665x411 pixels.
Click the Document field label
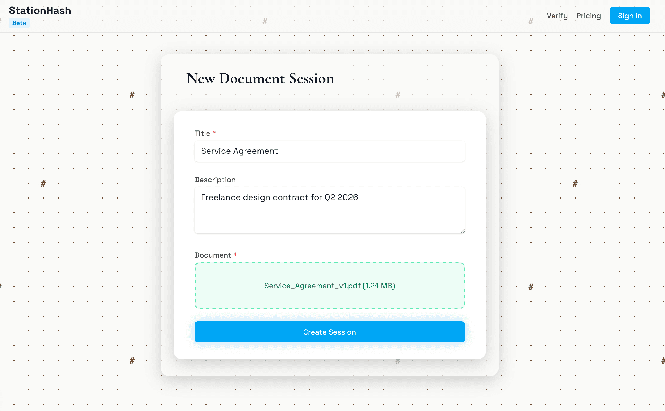(x=213, y=255)
